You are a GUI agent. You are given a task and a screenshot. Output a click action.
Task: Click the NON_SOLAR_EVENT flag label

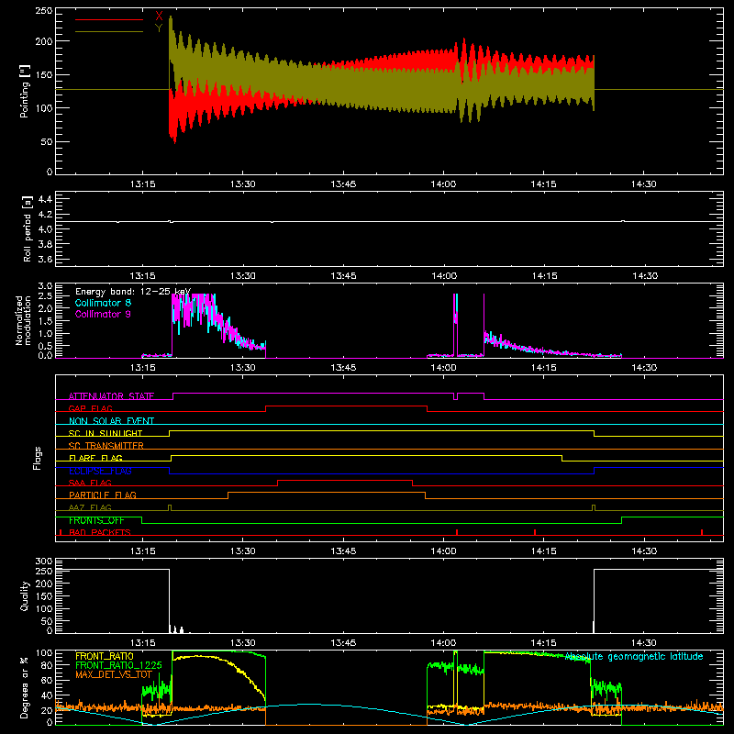coord(111,421)
